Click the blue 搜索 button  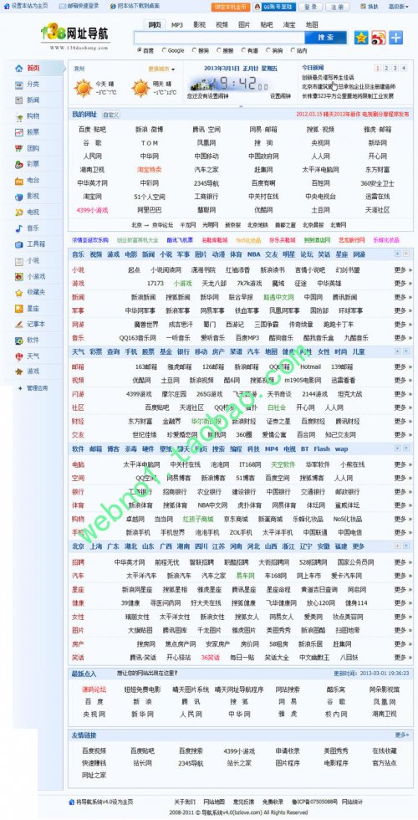[326, 38]
